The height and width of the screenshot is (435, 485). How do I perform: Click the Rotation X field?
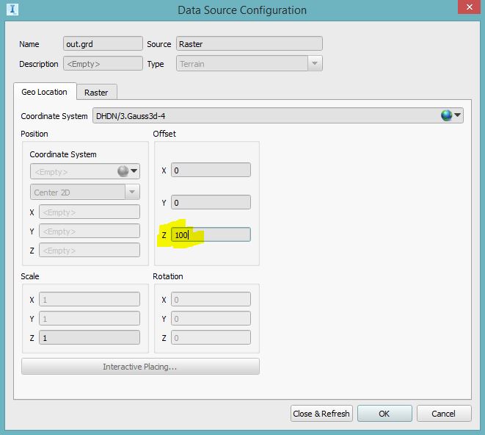click(211, 299)
